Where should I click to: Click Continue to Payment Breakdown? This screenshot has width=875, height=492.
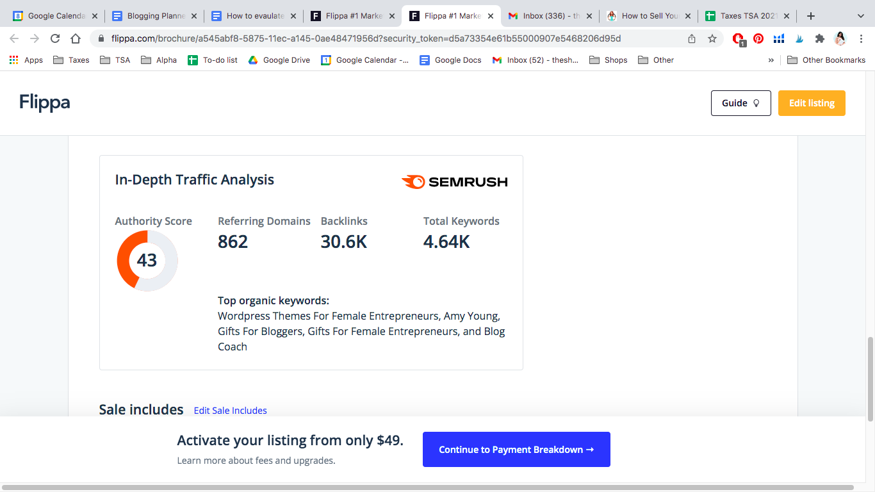click(516, 449)
